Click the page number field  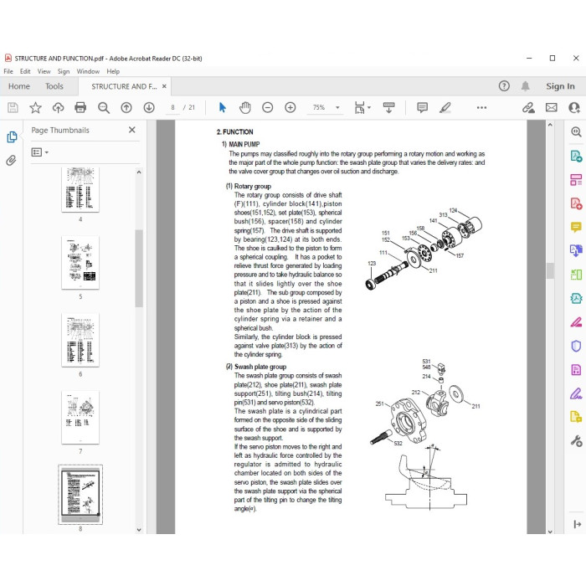point(172,108)
